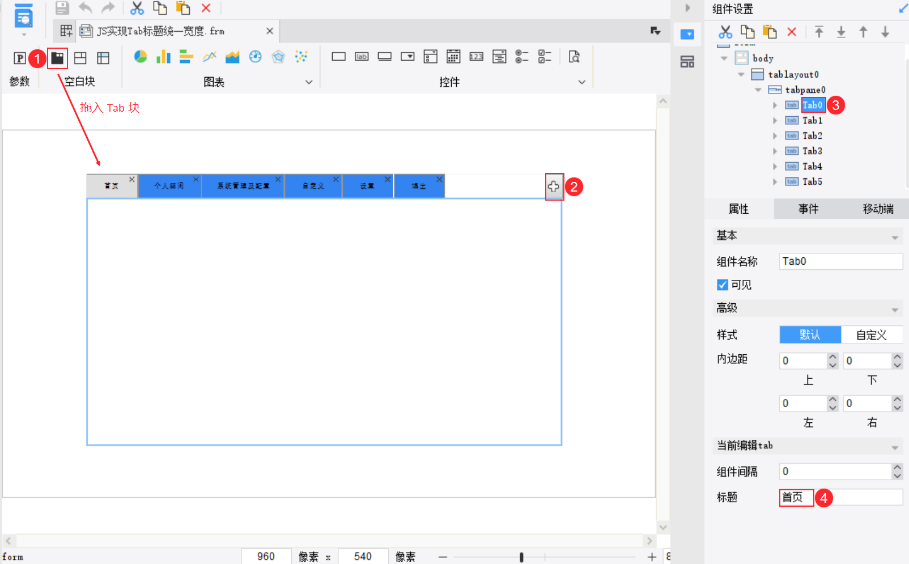Select the report block icon
The image size is (909, 564).
pyautogui.click(x=103, y=58)
